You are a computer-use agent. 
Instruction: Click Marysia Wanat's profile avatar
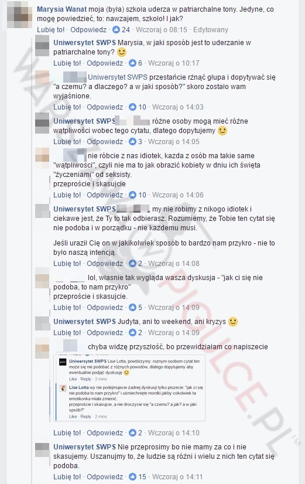[19, 15]
